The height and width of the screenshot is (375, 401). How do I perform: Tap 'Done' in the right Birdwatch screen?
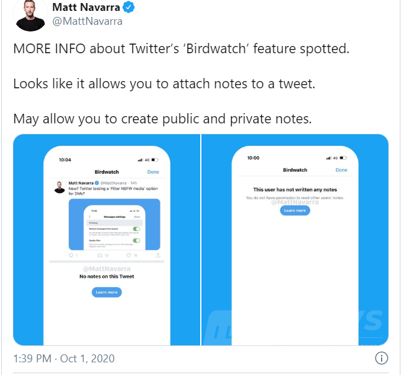(342, 170)
